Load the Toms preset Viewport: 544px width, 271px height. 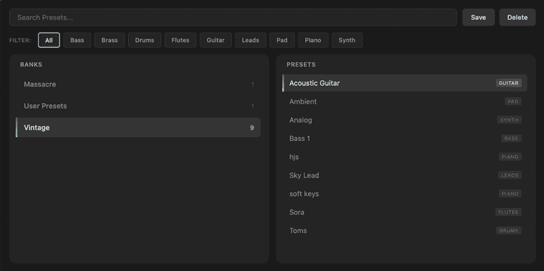[x=404, y=230]
